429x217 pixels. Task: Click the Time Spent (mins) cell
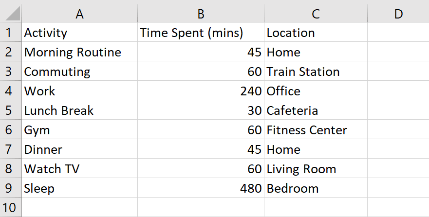(x=201, y=33)
